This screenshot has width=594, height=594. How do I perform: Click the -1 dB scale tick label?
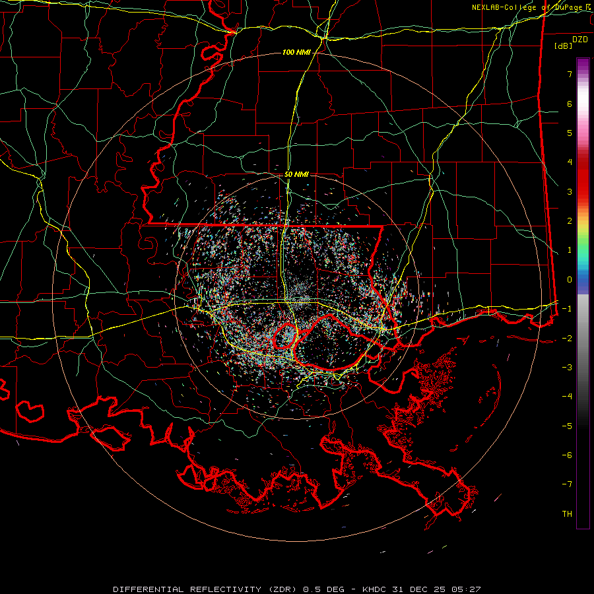coord(567,309)
